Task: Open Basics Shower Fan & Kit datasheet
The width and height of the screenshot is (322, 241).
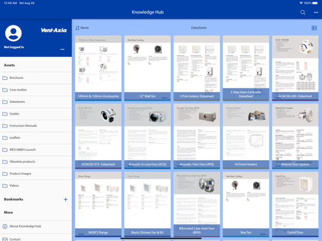Action: (x=148, y=204)
